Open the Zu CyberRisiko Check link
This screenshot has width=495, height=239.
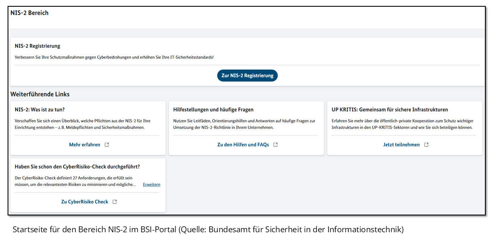pos(84,202)
